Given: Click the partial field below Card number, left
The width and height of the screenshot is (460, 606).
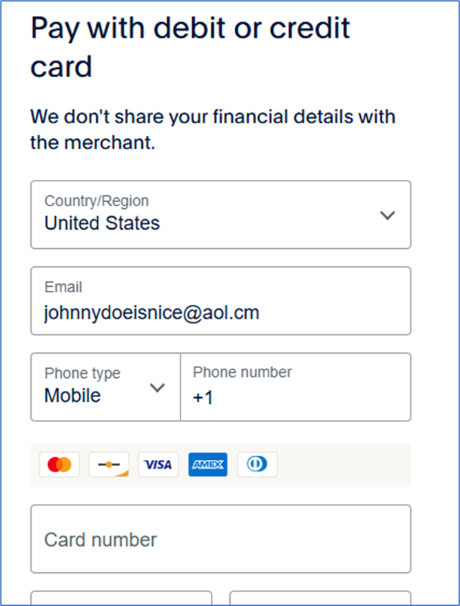Looking at the screenshot, I should (121, 598).
